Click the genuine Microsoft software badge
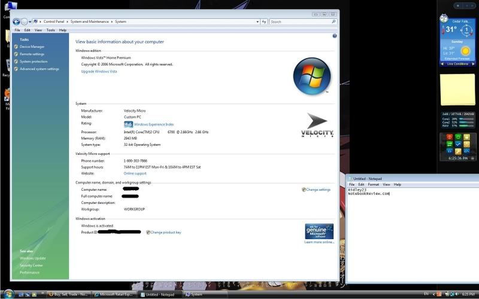Screen dimensions: 479x299 [319, 231]
